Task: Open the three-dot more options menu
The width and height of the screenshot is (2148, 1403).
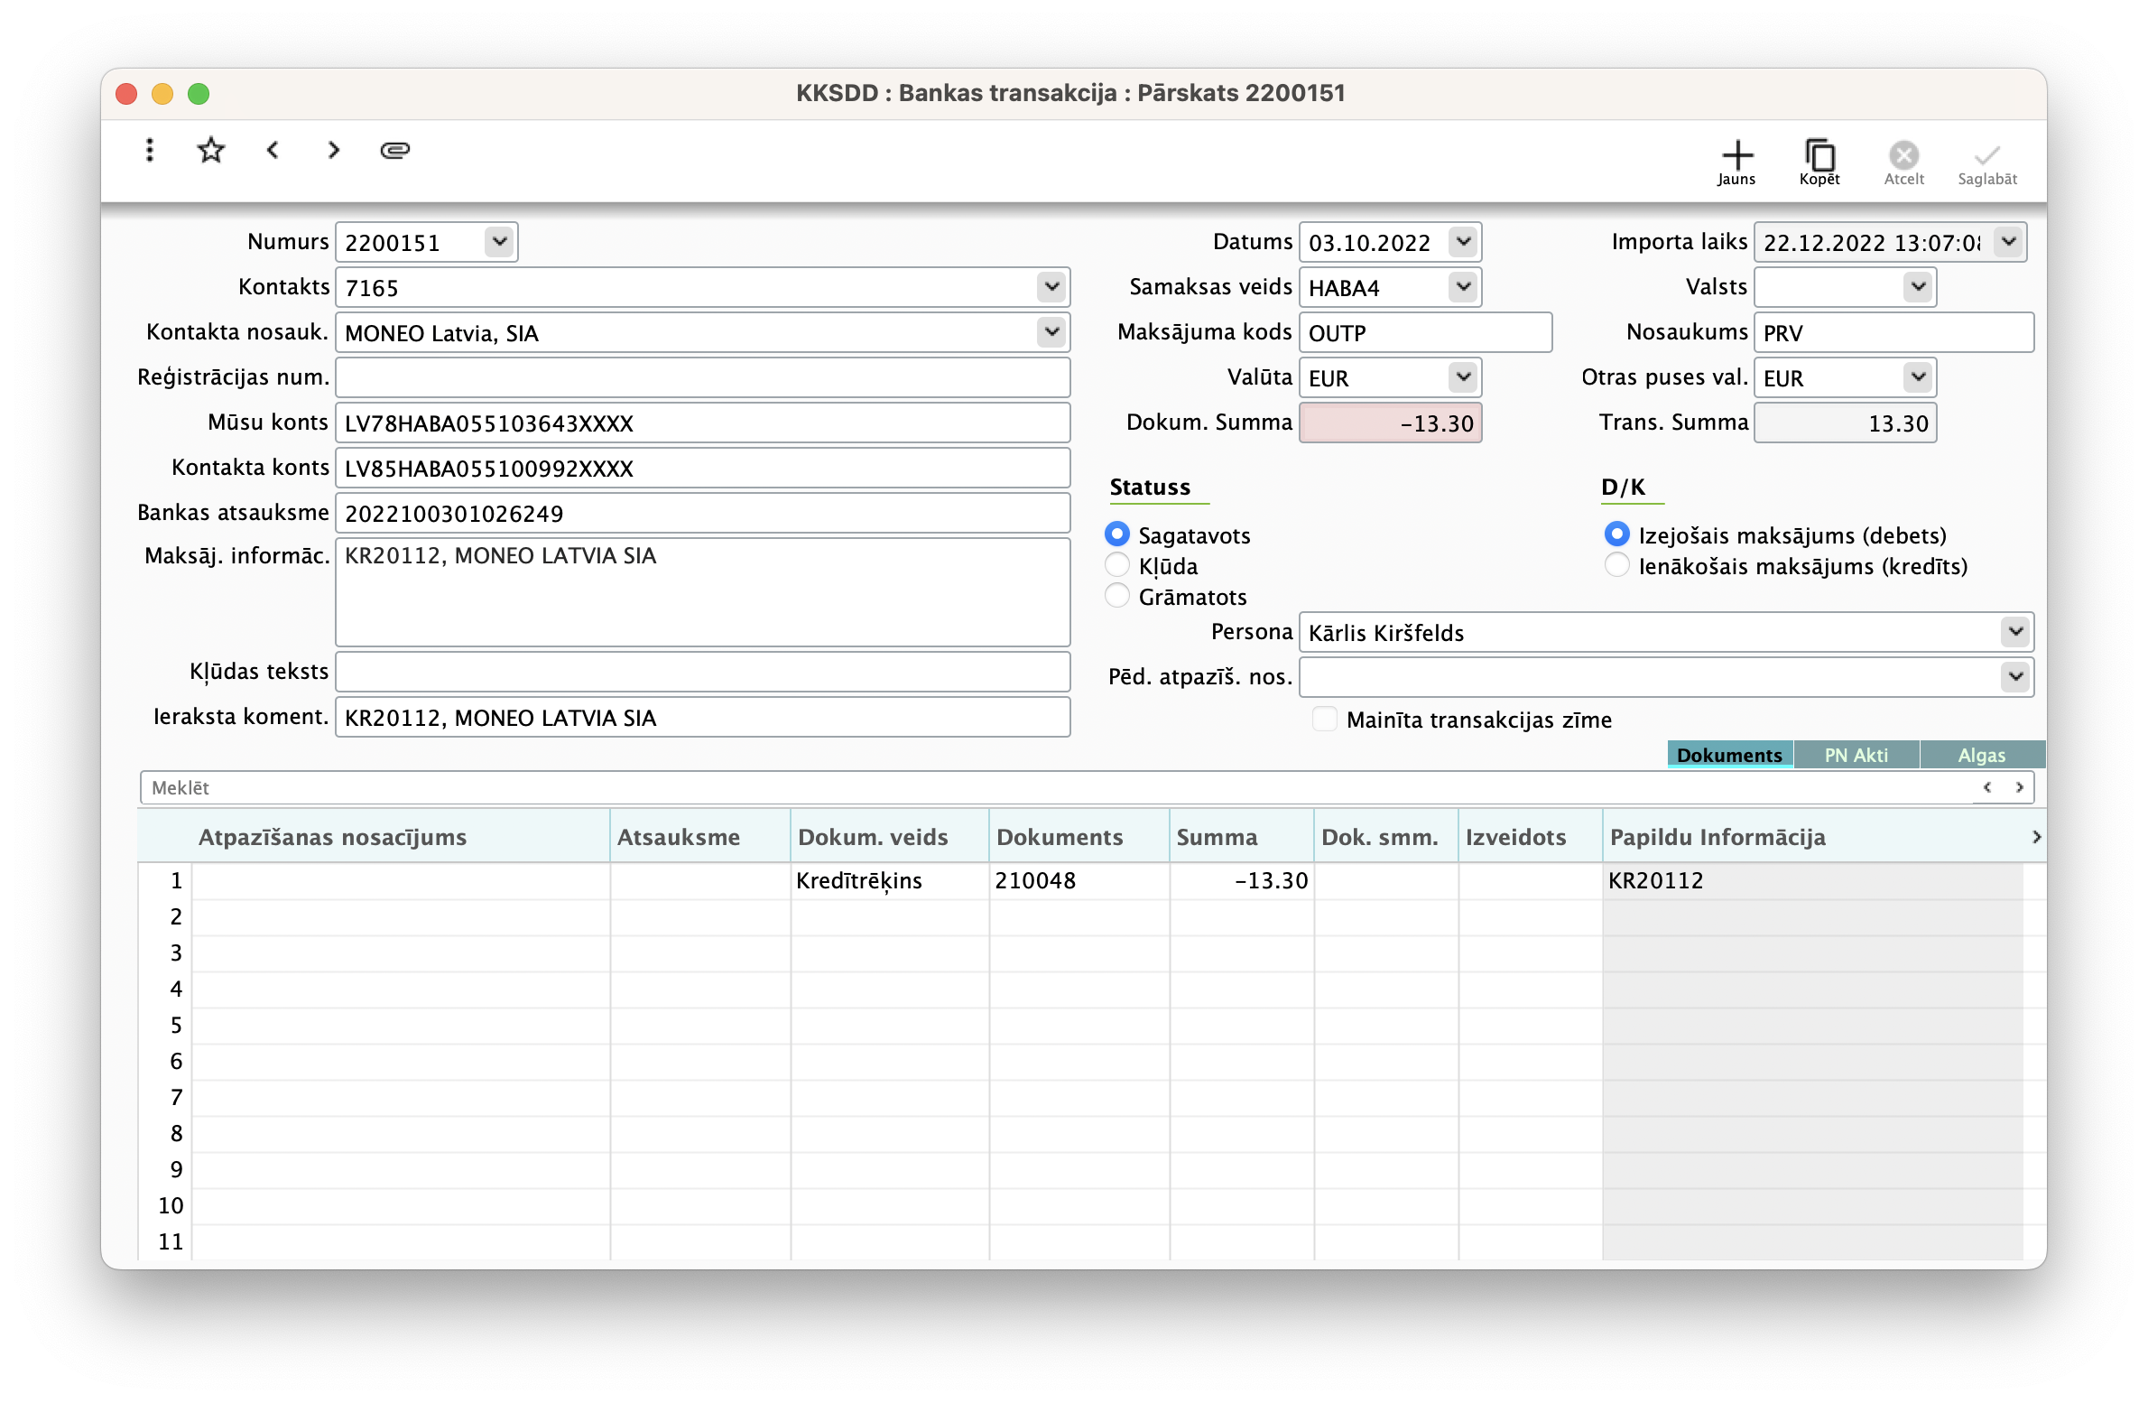Action: (150, 150)
